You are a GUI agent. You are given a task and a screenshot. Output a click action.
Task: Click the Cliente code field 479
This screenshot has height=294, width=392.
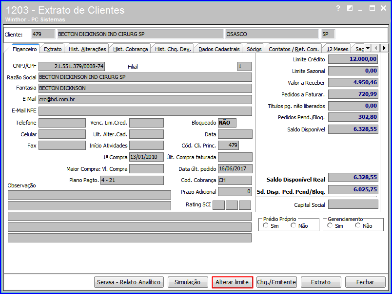(43, 34)
